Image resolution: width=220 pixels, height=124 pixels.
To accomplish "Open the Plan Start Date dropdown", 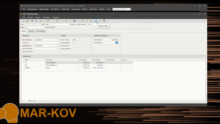I will (x=57, y=40).
